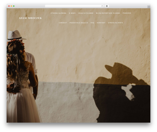
Task: Open Blog/Reportaże Ślubne section
Action: tap(108, 13)
